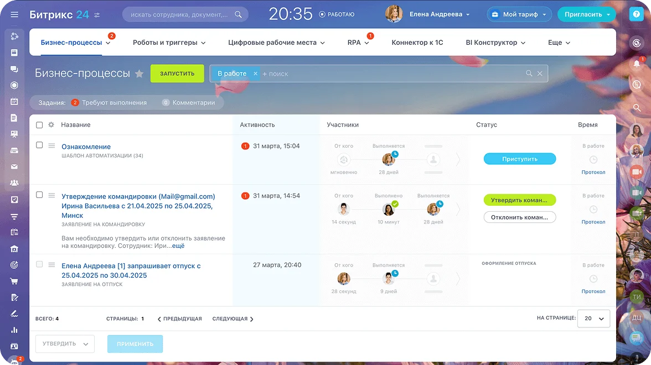The height and width of the screenshot is (365, 651).
Task: Select the Утверждение командировки row checkbox
Action: 39,195
